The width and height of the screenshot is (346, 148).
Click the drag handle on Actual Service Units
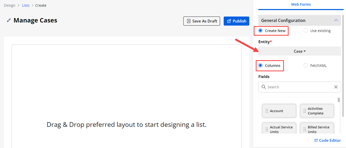pos(267,129)
